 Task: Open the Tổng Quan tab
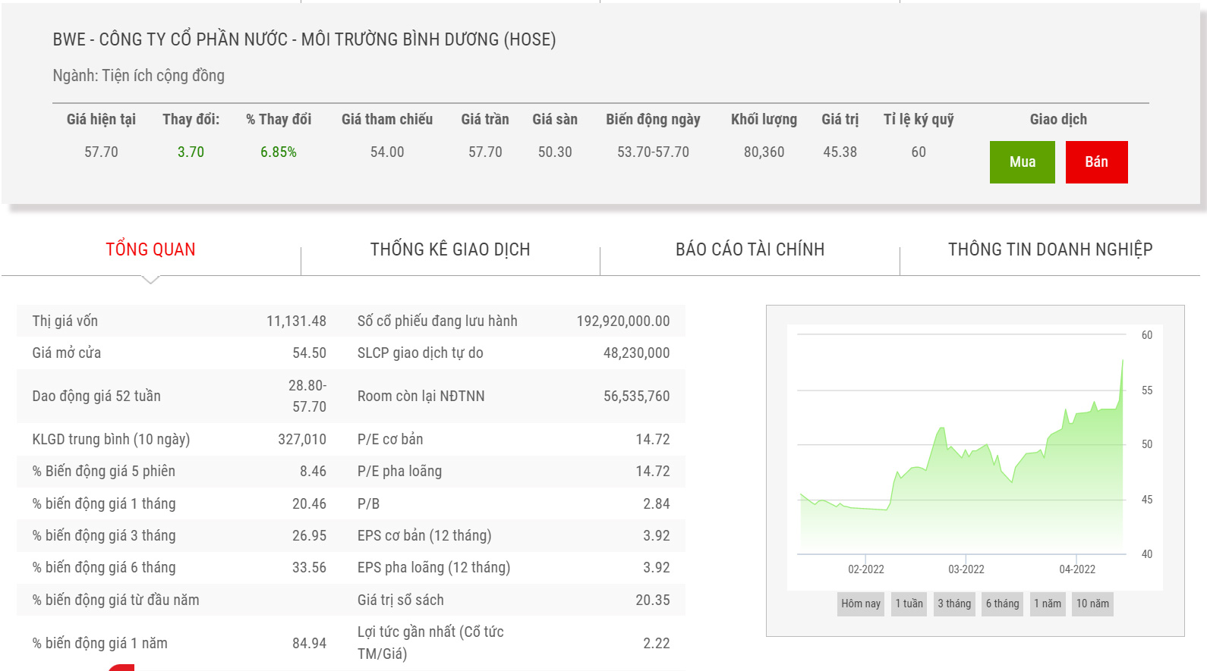tap(150, 249)
